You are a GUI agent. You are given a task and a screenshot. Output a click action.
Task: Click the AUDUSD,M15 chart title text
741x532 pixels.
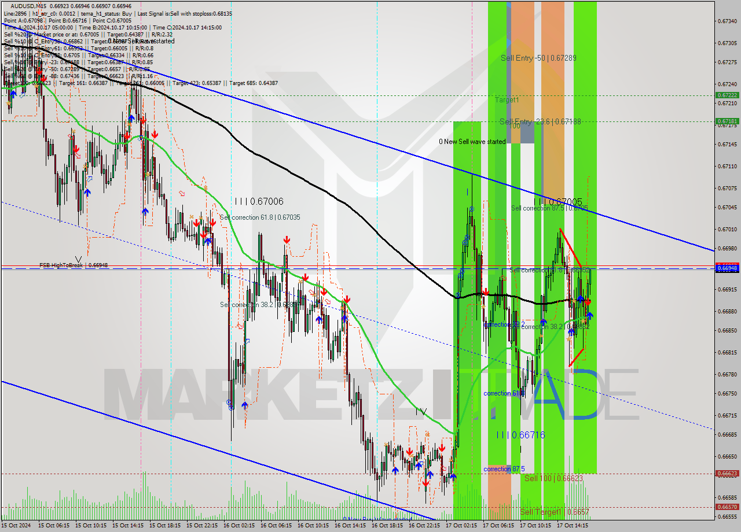[x=27, y=5]
